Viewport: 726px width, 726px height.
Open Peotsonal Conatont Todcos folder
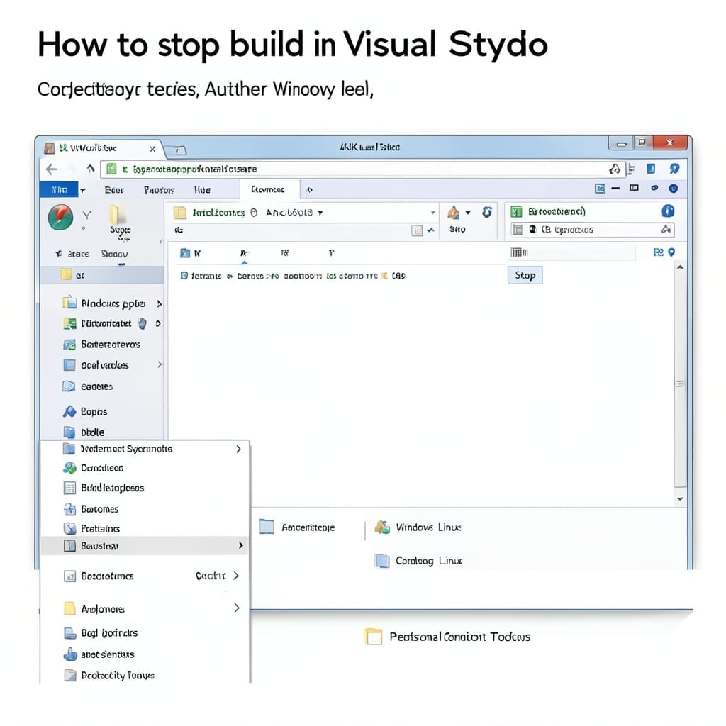(x=447, y=637)
